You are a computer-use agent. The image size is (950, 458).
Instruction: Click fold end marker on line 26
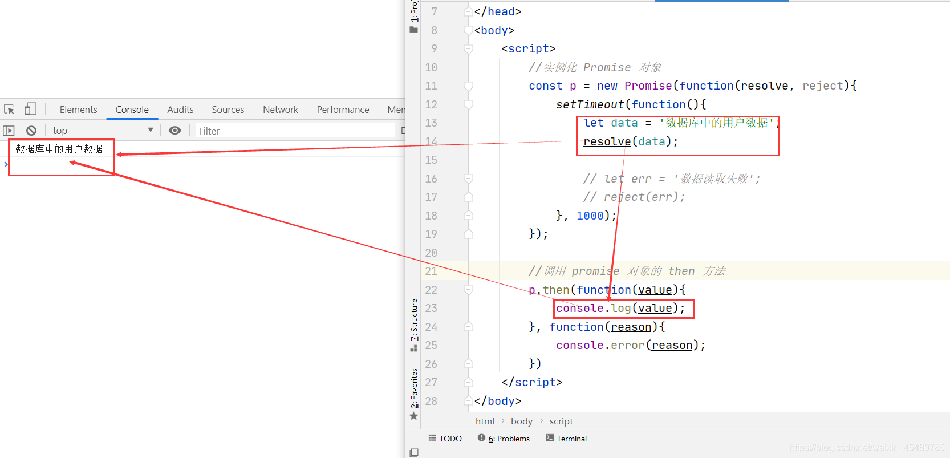click(469, 364)
